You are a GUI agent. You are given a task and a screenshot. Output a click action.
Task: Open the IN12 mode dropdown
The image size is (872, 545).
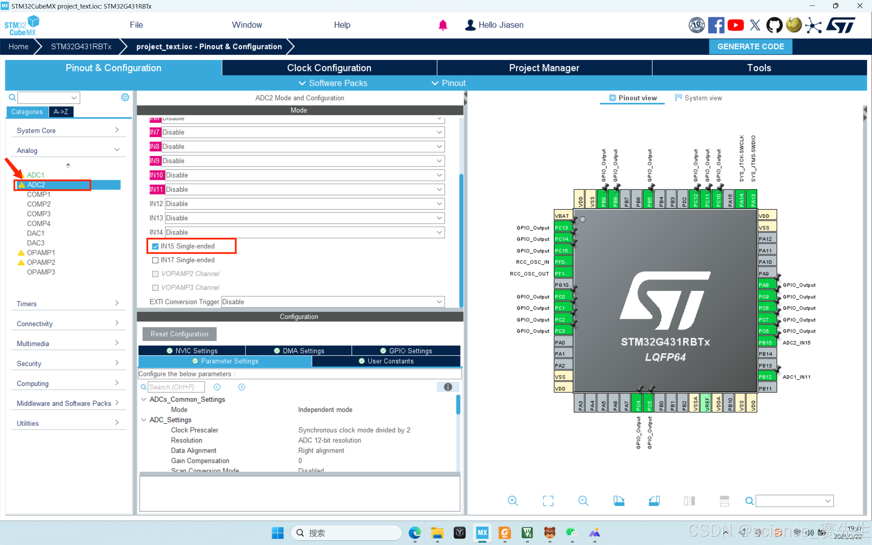(305, 204)
